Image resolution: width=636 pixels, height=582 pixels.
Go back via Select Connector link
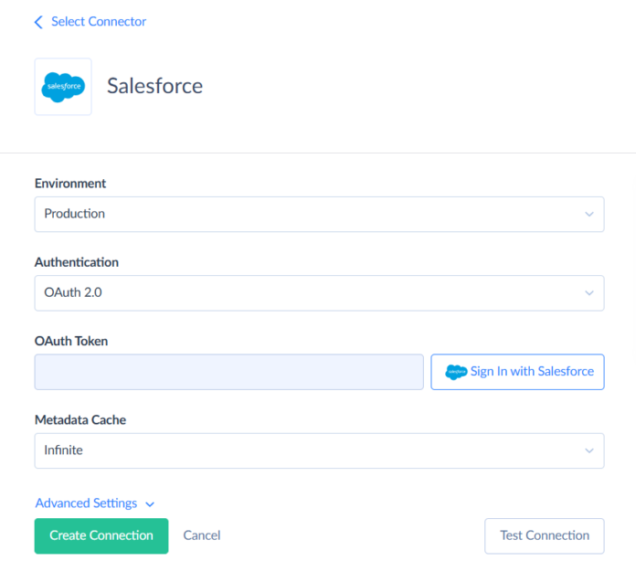point(98,22)
